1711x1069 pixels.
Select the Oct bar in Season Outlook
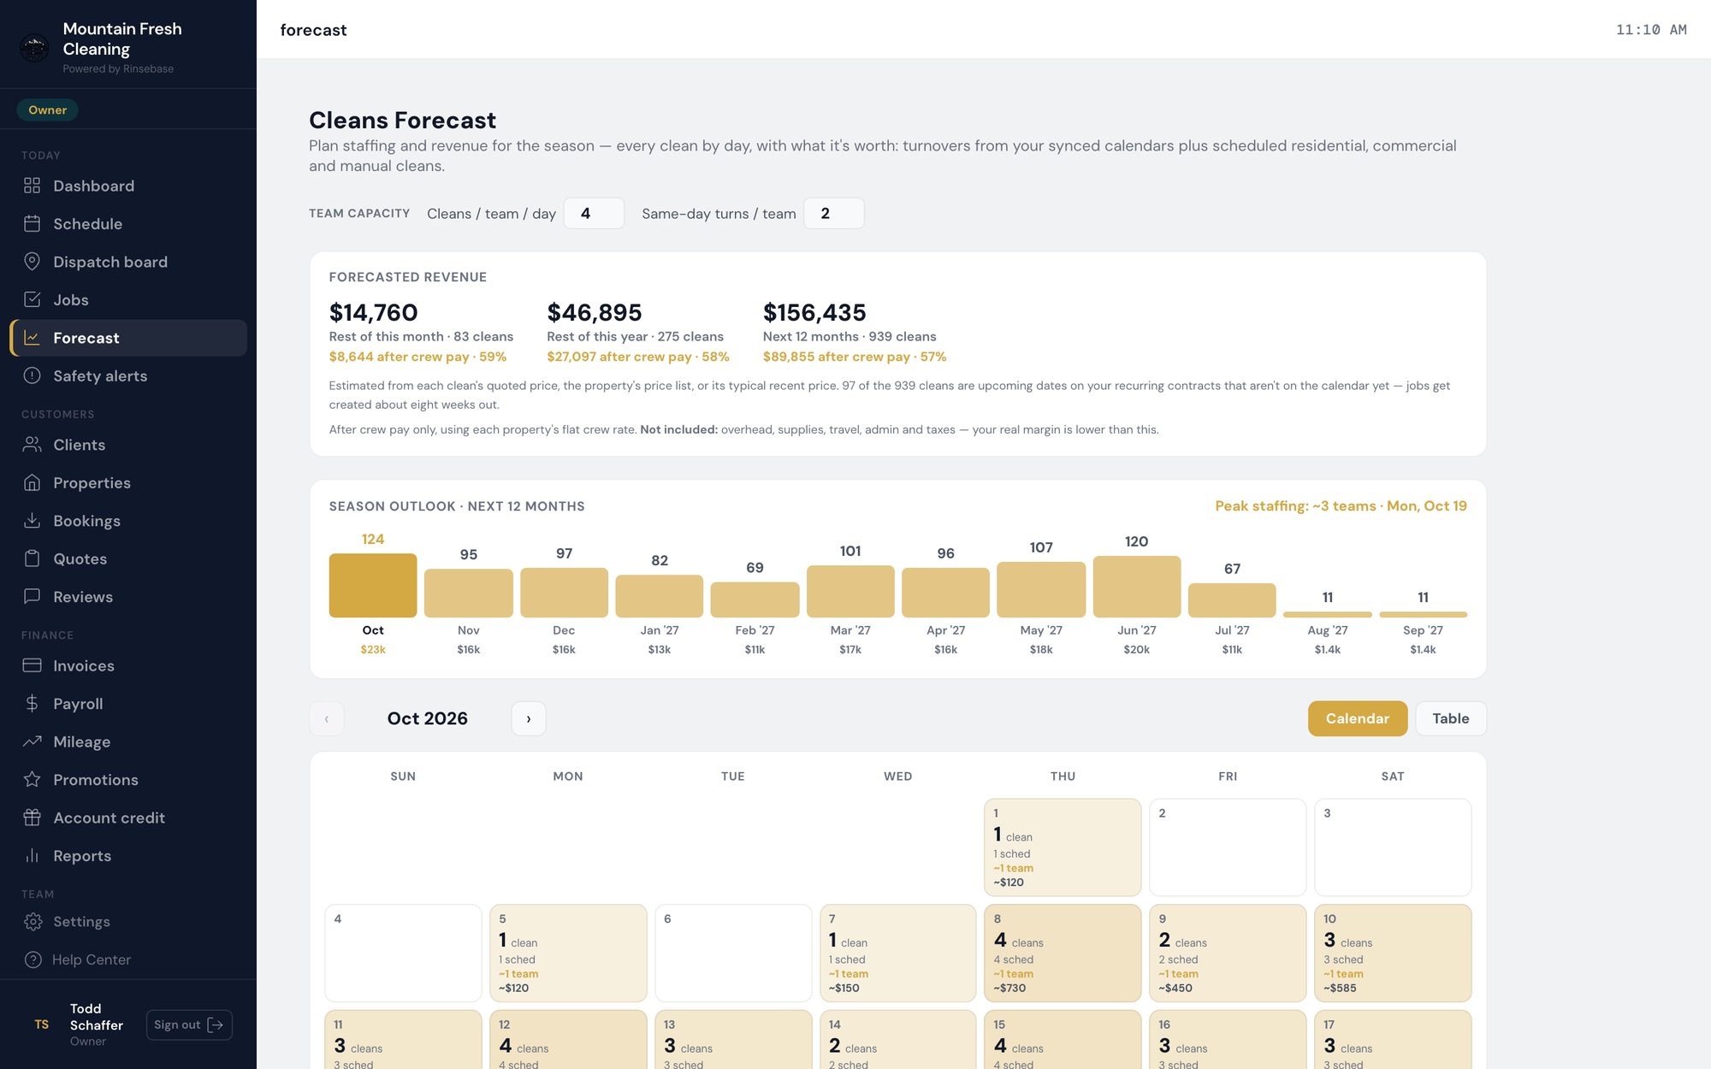373,586
